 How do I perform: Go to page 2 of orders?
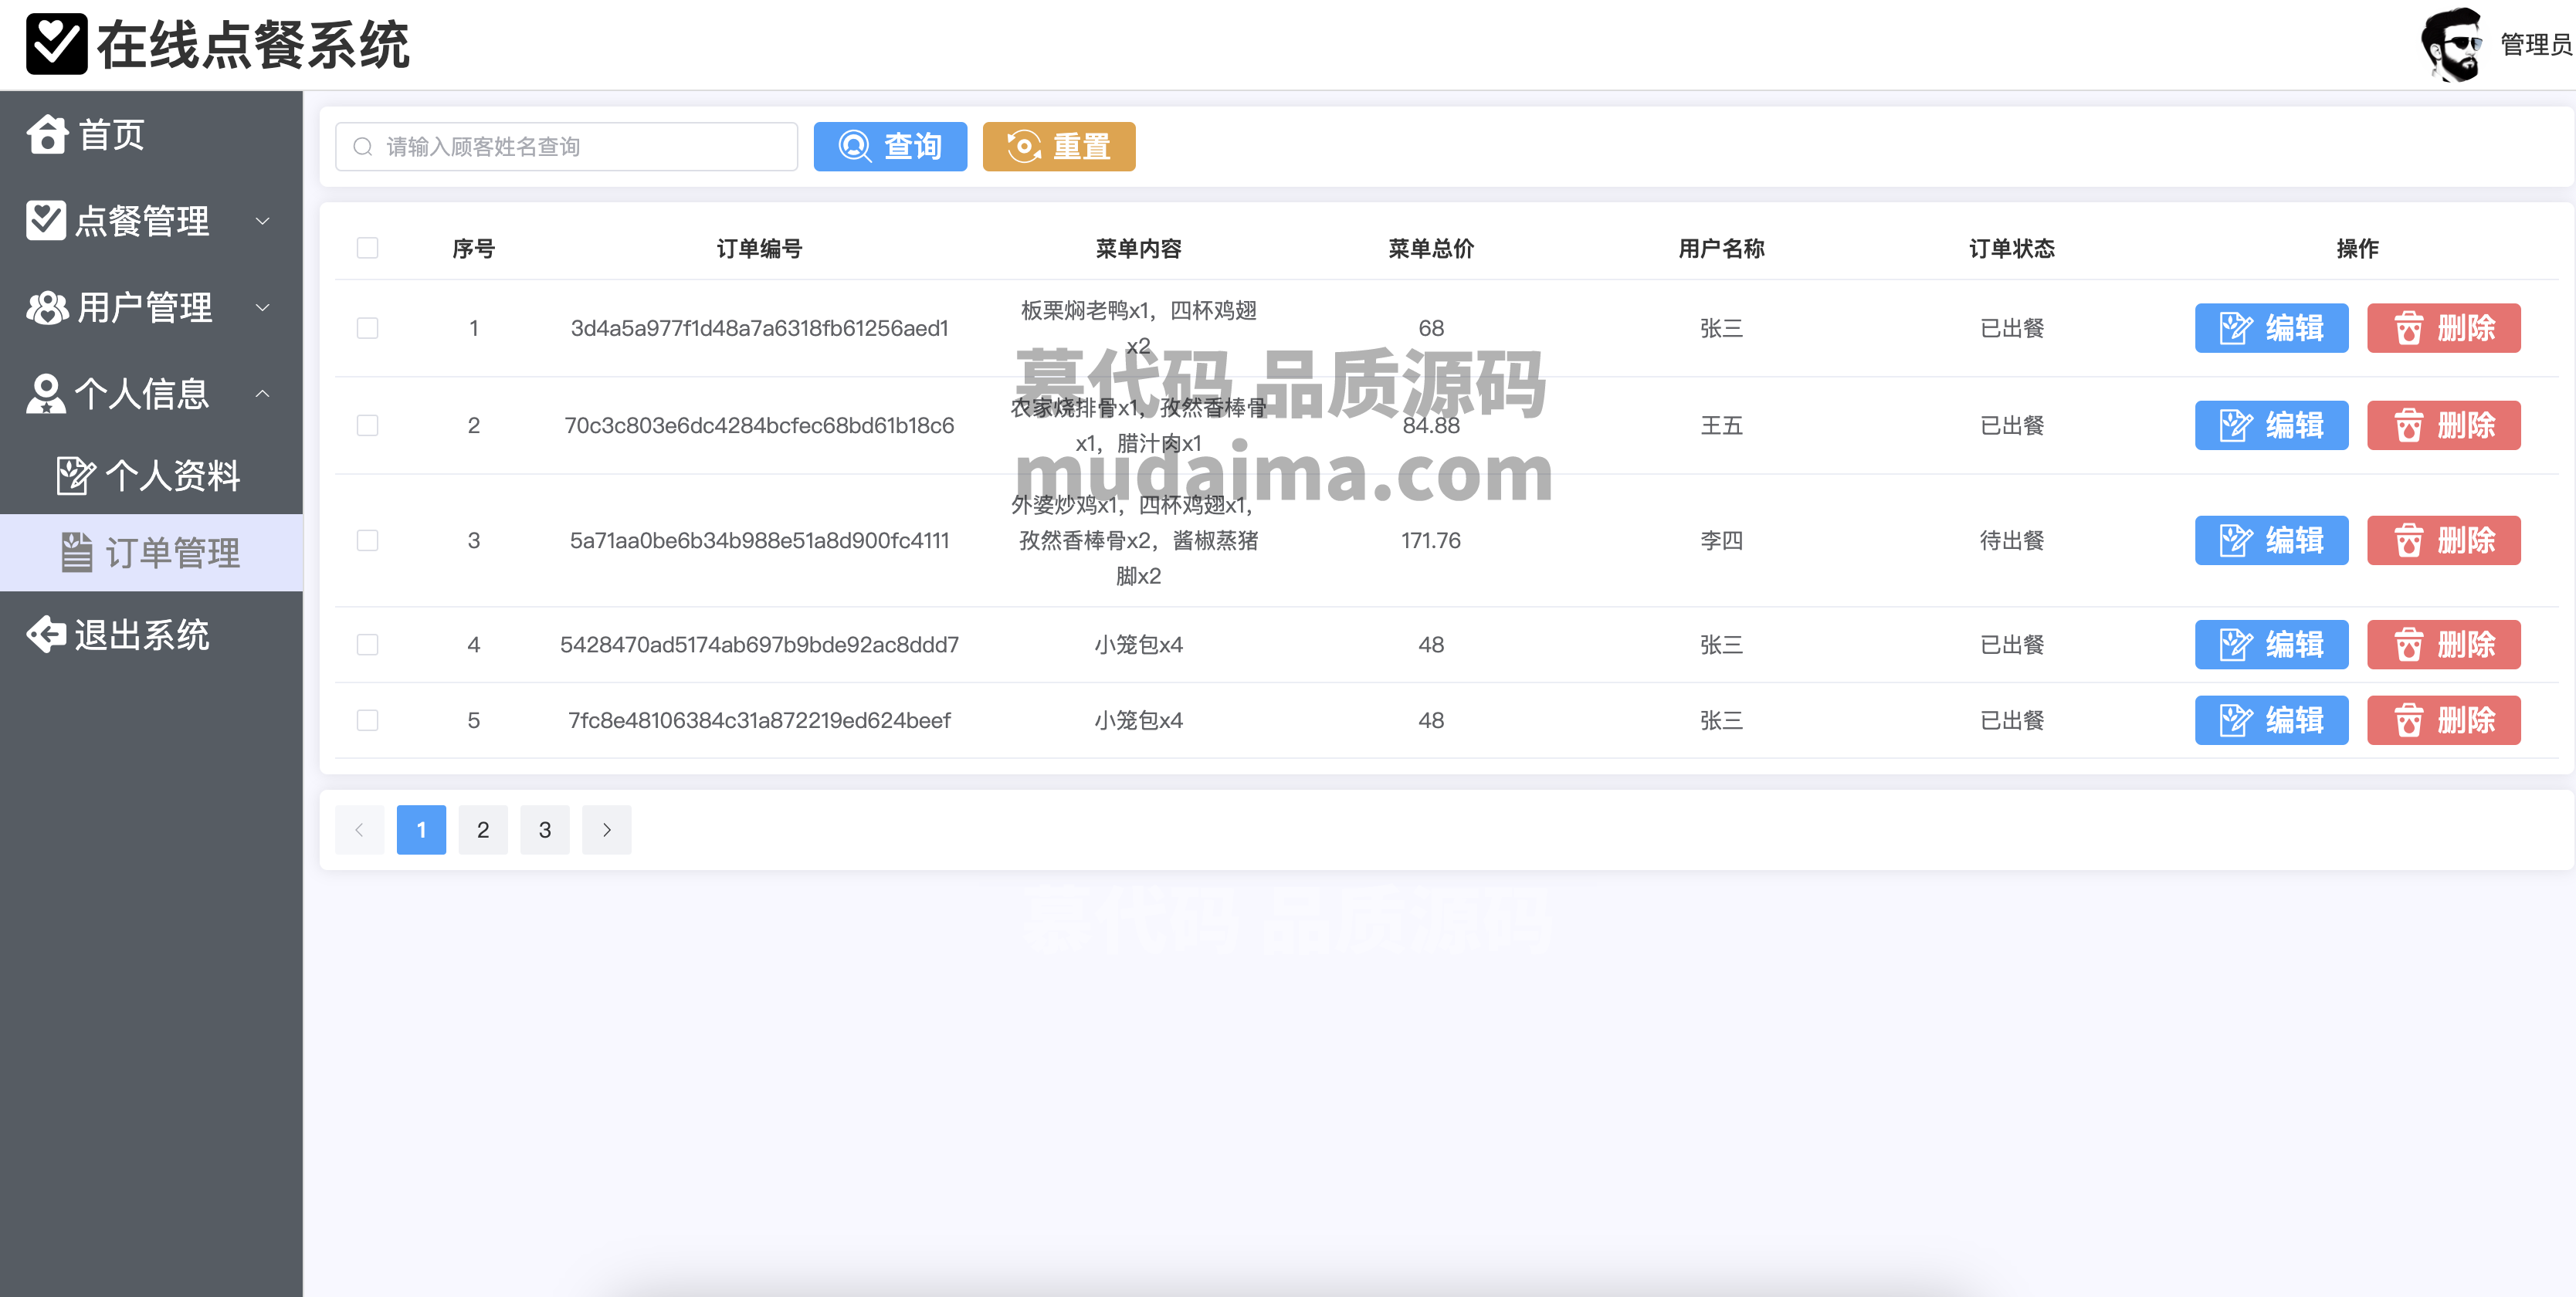[483, 829]
